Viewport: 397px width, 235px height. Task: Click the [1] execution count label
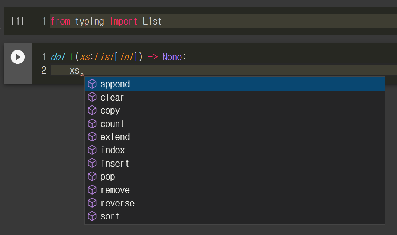pyautogui.click(x=17, y=21)
